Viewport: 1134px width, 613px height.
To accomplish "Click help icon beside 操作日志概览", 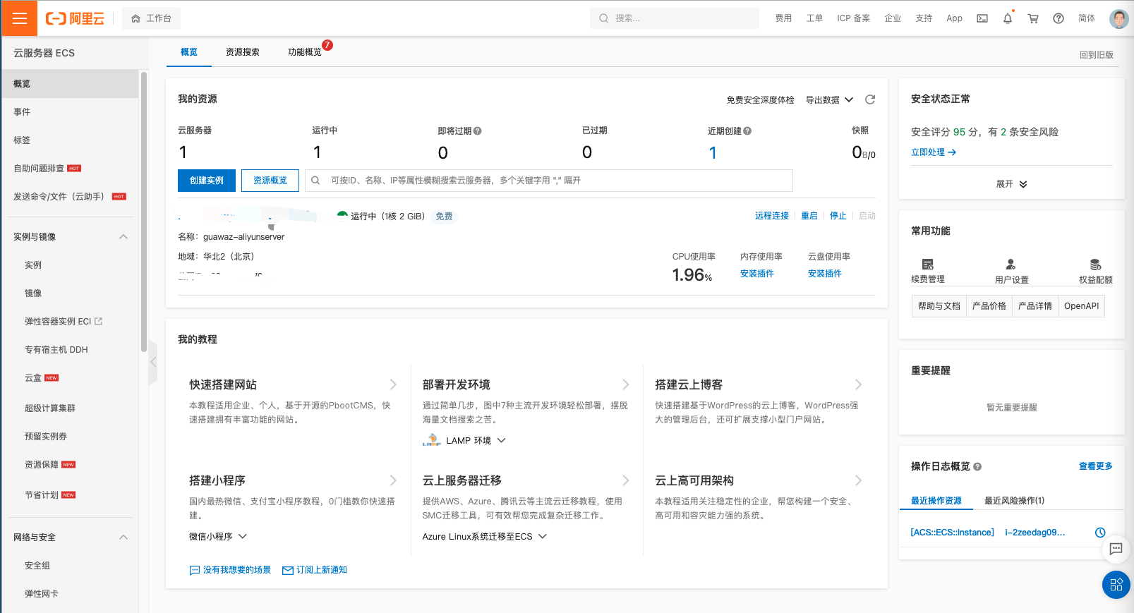I will click(977, 466).
